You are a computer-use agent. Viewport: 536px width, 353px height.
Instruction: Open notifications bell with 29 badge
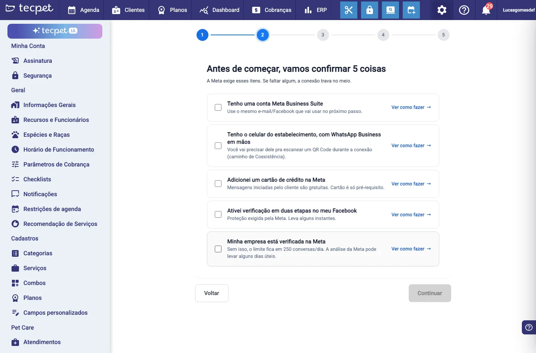pyautogui.click(x=486, y=9)
